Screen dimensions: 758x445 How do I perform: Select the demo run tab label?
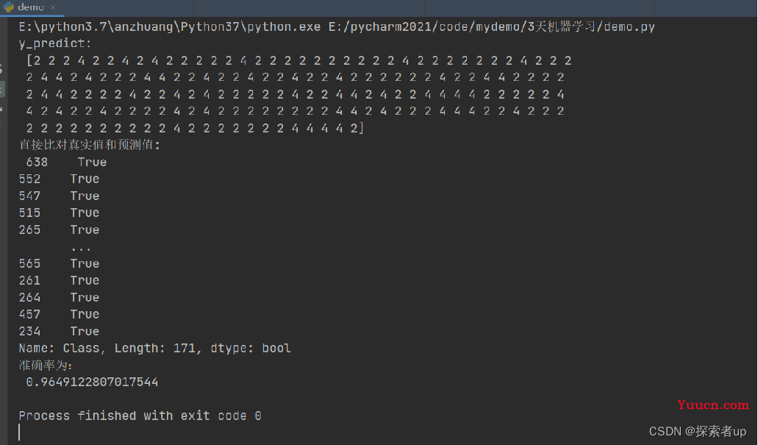click(31, 7)
